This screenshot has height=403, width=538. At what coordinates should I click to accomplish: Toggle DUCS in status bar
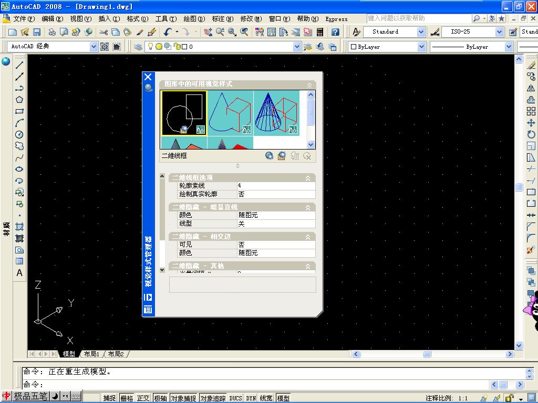(x=235, y=398)
